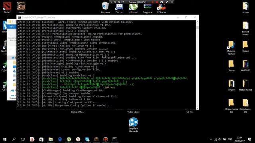Open the Корзина recycle bin icon
The image size is (255, 143).
(x=105, y=8)
